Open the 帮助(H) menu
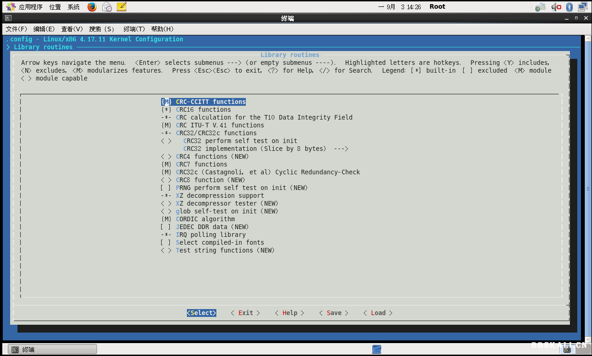 coord(162,29)
